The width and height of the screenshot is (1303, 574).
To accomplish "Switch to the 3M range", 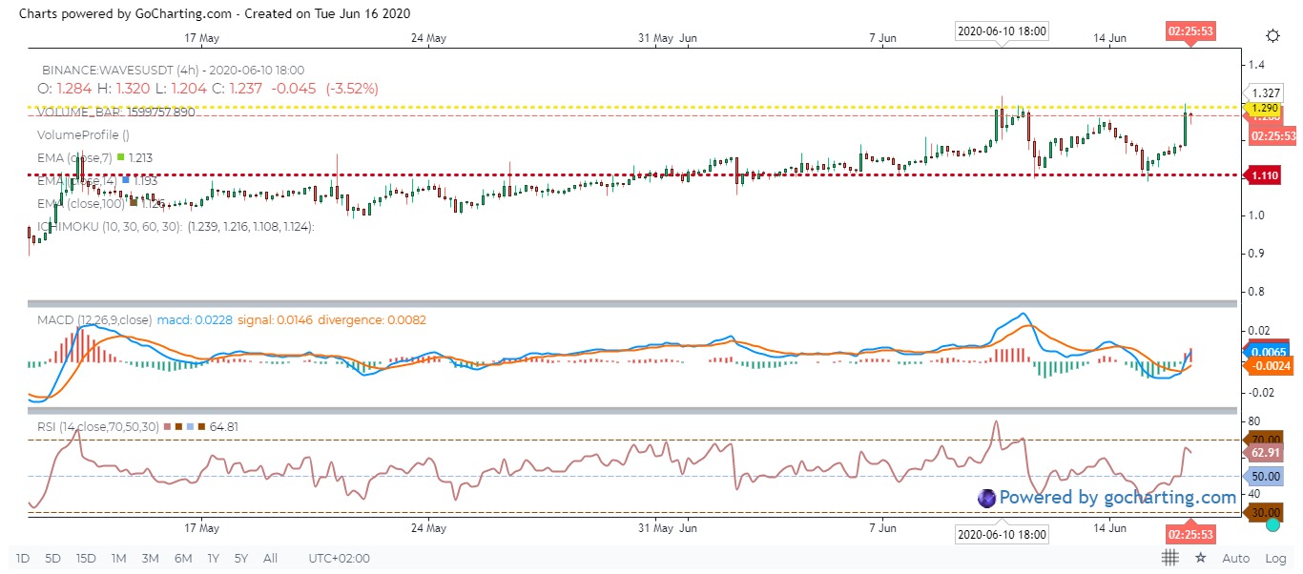I will pos(150,558).
